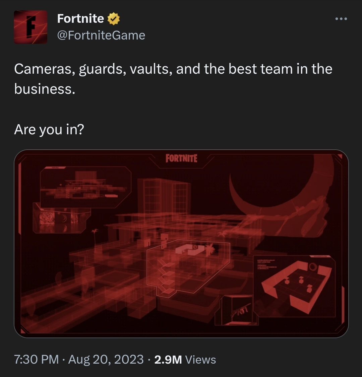Open the Fortnite profile avatar

tap(31, 27)
